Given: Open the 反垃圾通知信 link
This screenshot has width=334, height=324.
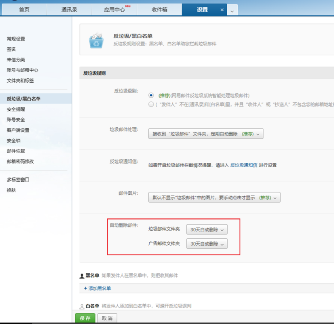Looking at the screenshot, I should click(x=244, y=165).
